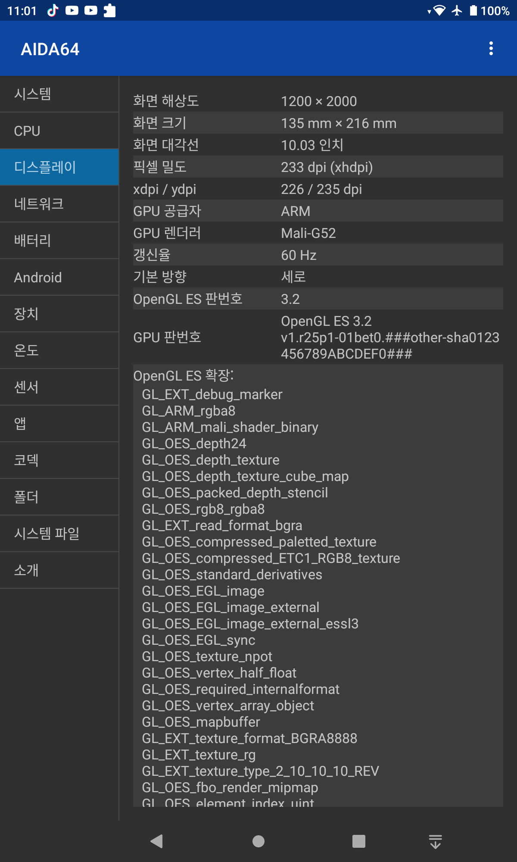
Task: Select the GL_OES_EGL_image_external_essl3 extension line
Action: 250,624
